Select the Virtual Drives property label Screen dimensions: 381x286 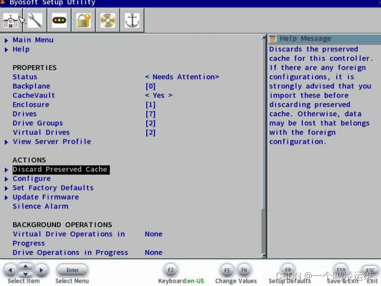[x=41, y=132]
